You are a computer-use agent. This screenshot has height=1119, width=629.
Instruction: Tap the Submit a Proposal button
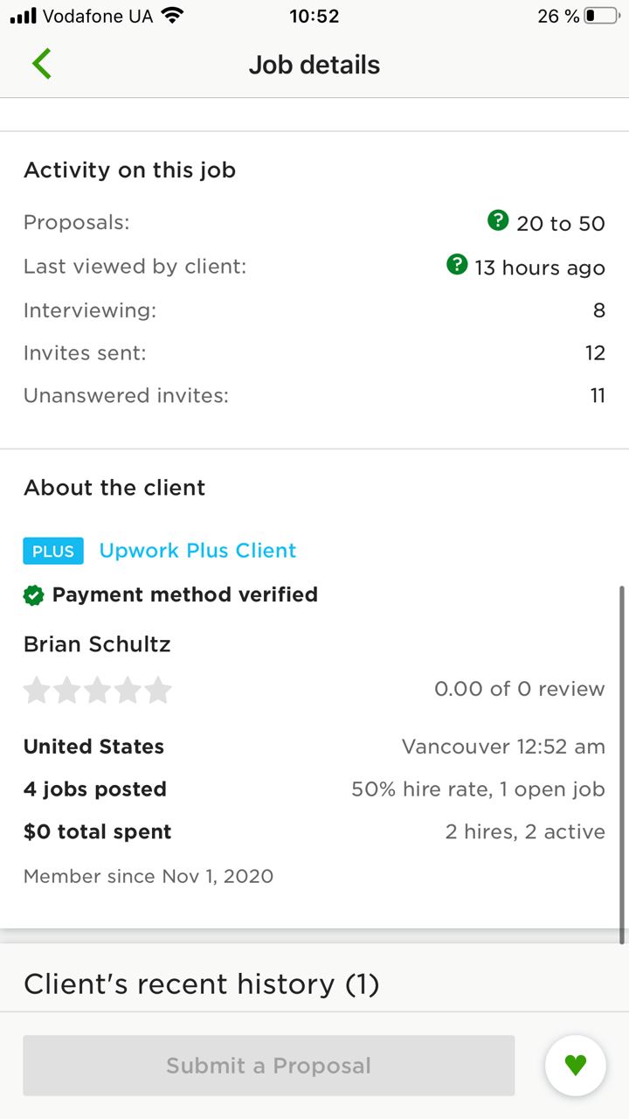coord(269,1066)
